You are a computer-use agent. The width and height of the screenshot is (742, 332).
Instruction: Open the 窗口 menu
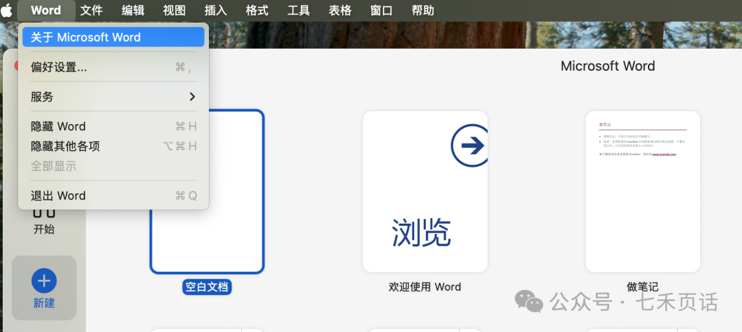[x=381, y=10]
